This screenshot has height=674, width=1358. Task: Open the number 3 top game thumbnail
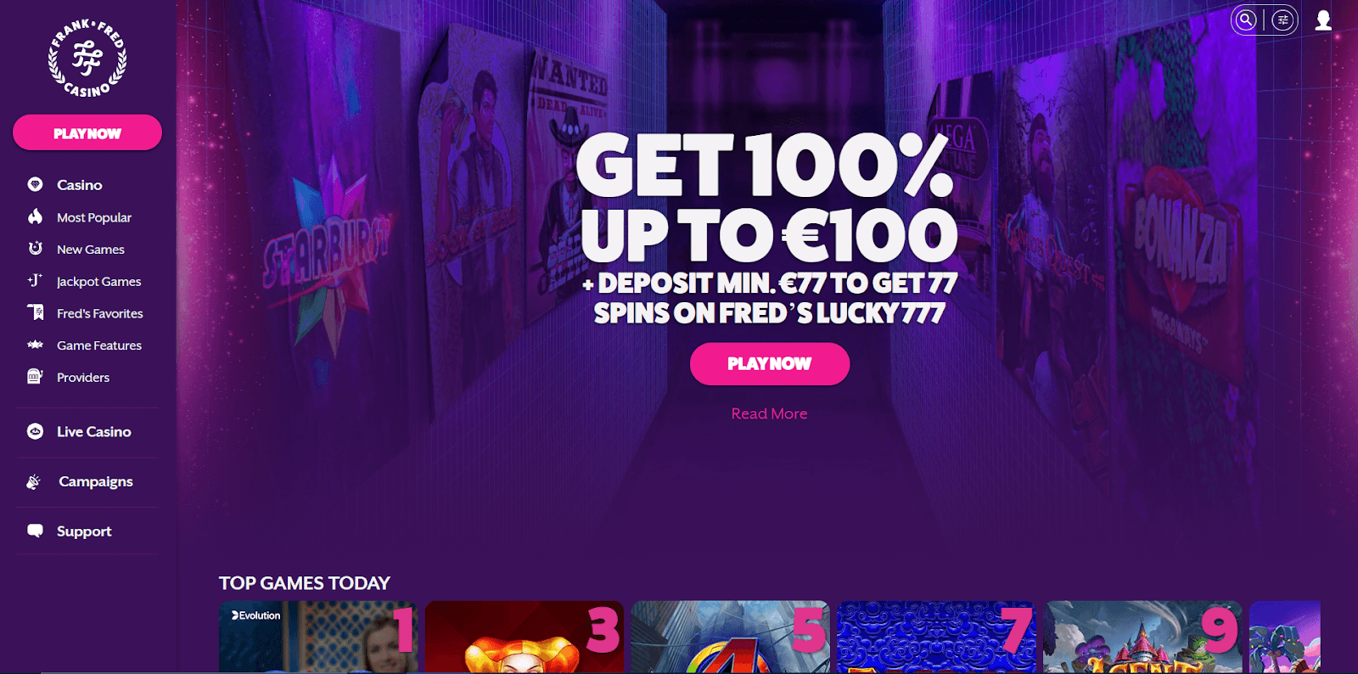pos(525,637)
